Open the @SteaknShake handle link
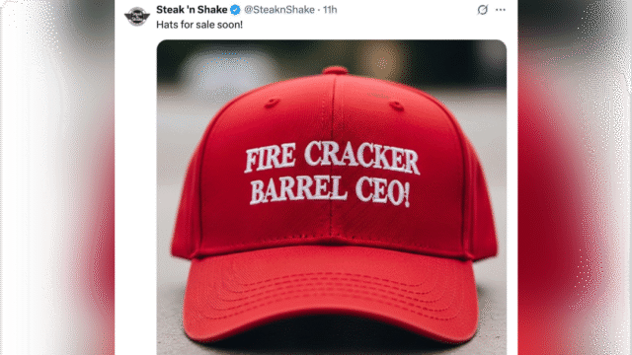 pyautogui.click(x=279, y=10)
